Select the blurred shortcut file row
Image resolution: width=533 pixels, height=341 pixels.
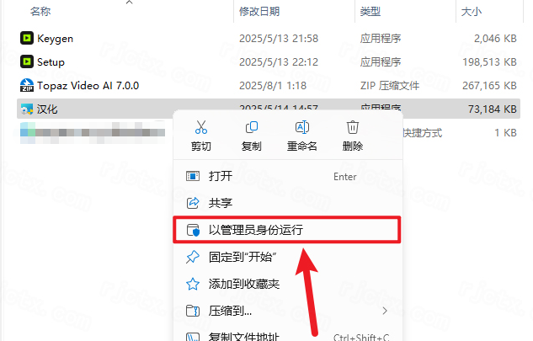(x=269, y=132)
